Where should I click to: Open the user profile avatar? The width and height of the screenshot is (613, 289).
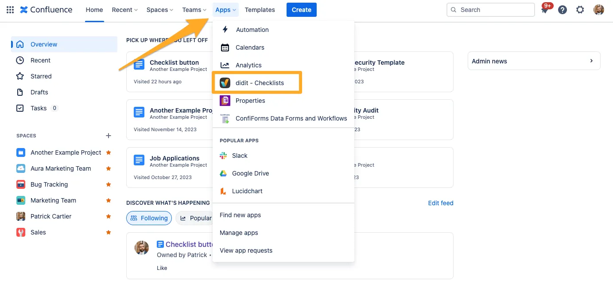(599, 10)
